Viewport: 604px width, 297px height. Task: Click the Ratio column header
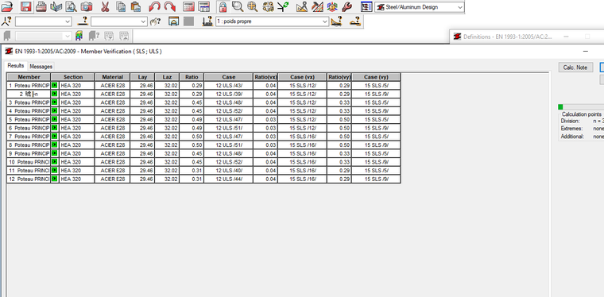coord(192,77)
